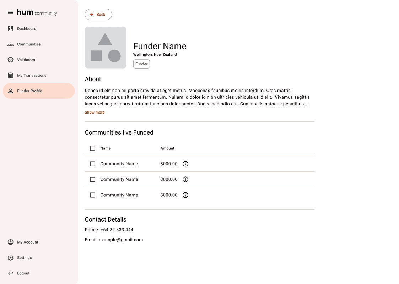399x284 pixels.
Task: Click the Funder Profile person icon
Action: 10,91
